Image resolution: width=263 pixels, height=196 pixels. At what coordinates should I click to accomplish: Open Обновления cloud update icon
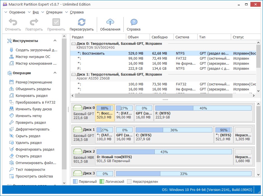tap(110, 23)
